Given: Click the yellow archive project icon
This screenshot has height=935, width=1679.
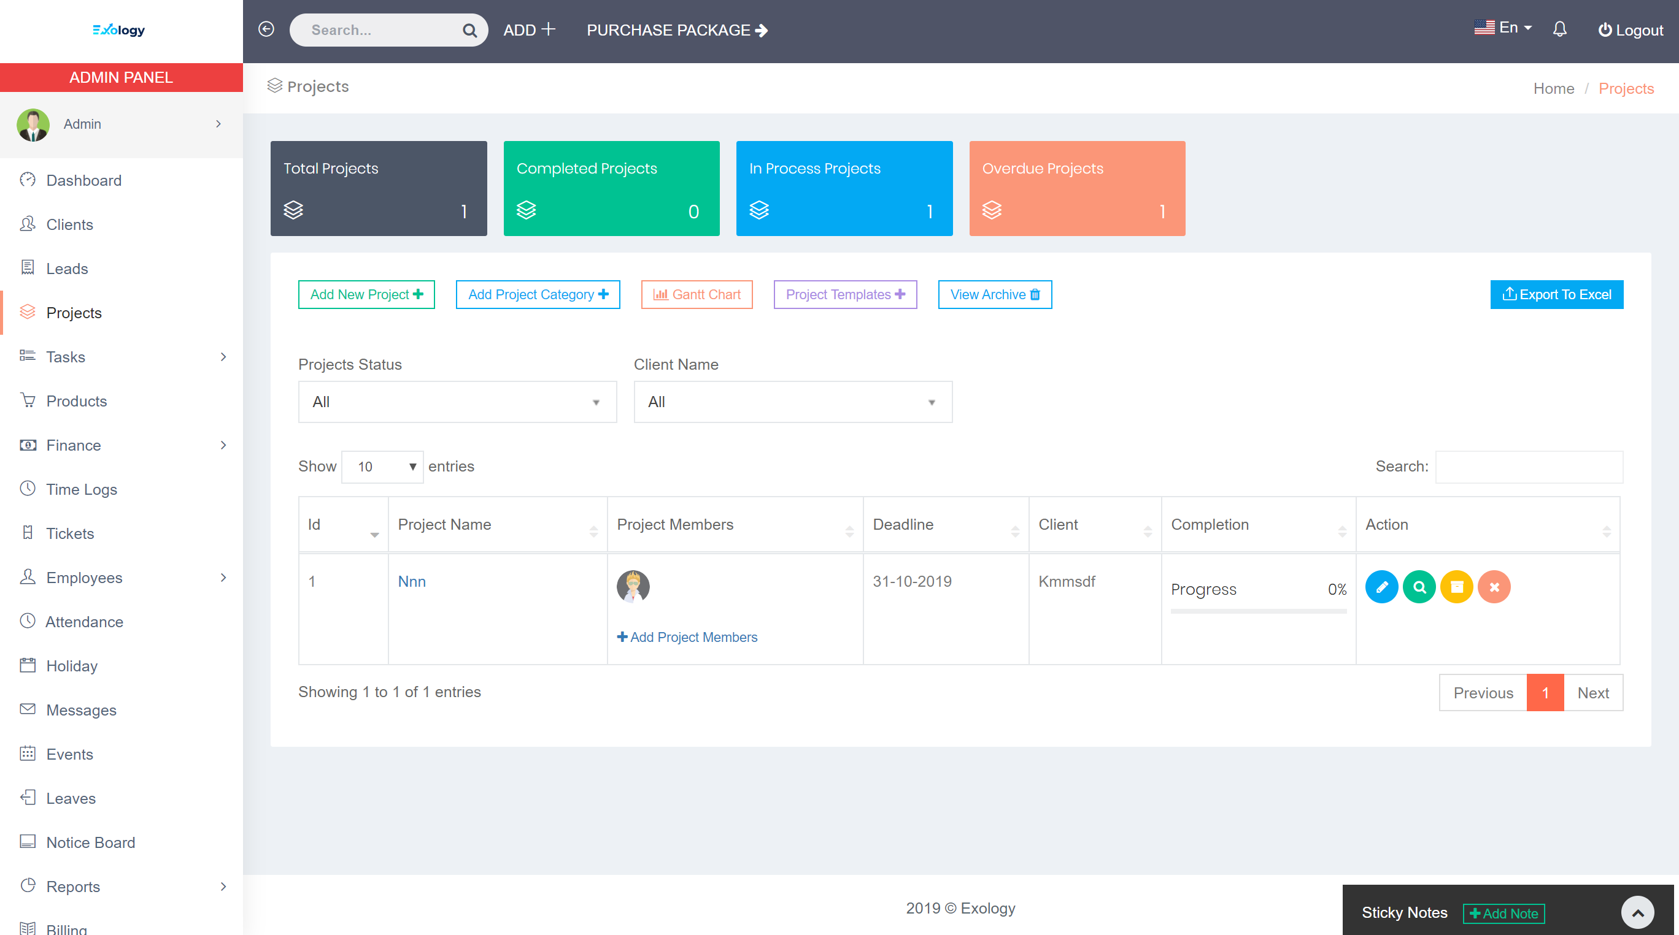Looking at the screenshot, I should pos(1457,587).
